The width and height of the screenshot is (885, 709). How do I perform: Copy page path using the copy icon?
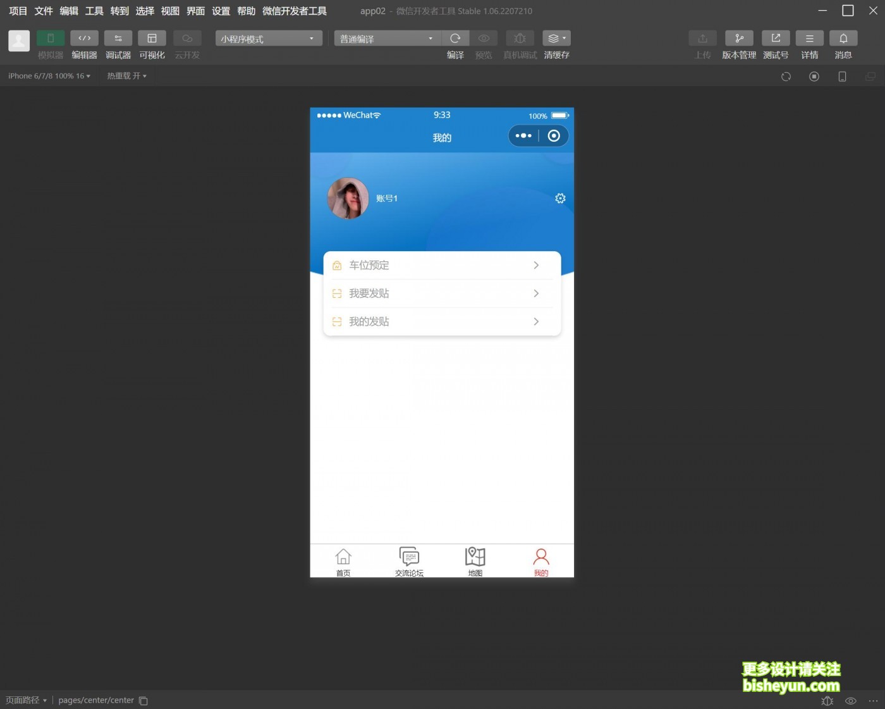click(x=143, y=701)
